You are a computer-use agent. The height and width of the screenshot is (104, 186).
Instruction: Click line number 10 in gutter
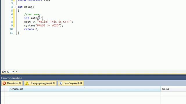point(11,29)
